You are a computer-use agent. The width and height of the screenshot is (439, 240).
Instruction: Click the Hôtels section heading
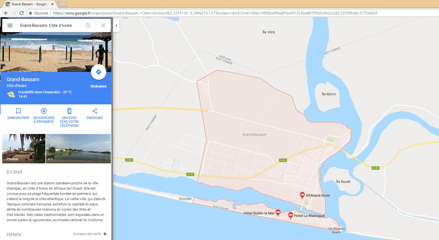point(14,235)
